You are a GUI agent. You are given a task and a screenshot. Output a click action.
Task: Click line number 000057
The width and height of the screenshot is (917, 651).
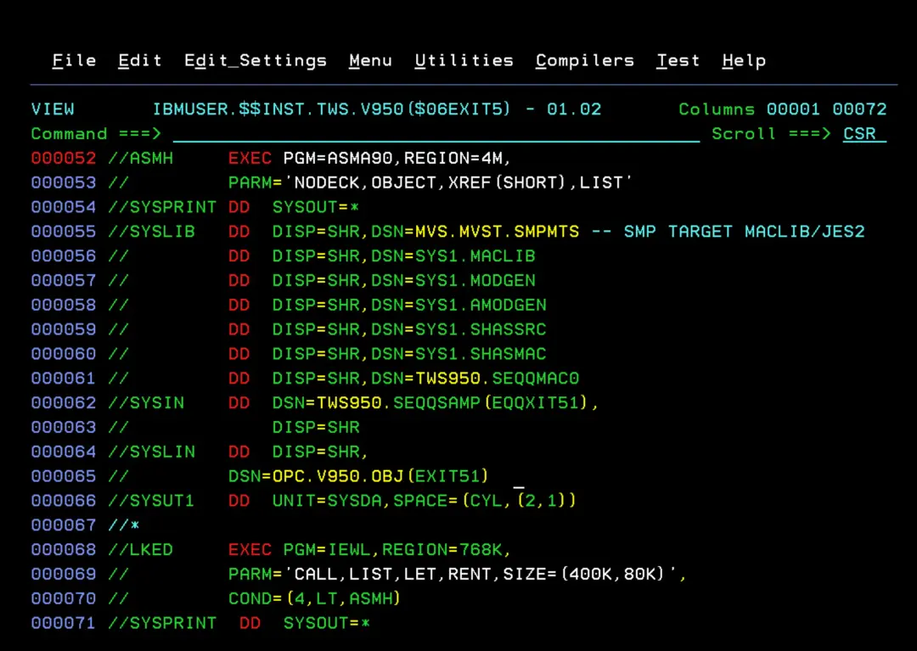63,280
